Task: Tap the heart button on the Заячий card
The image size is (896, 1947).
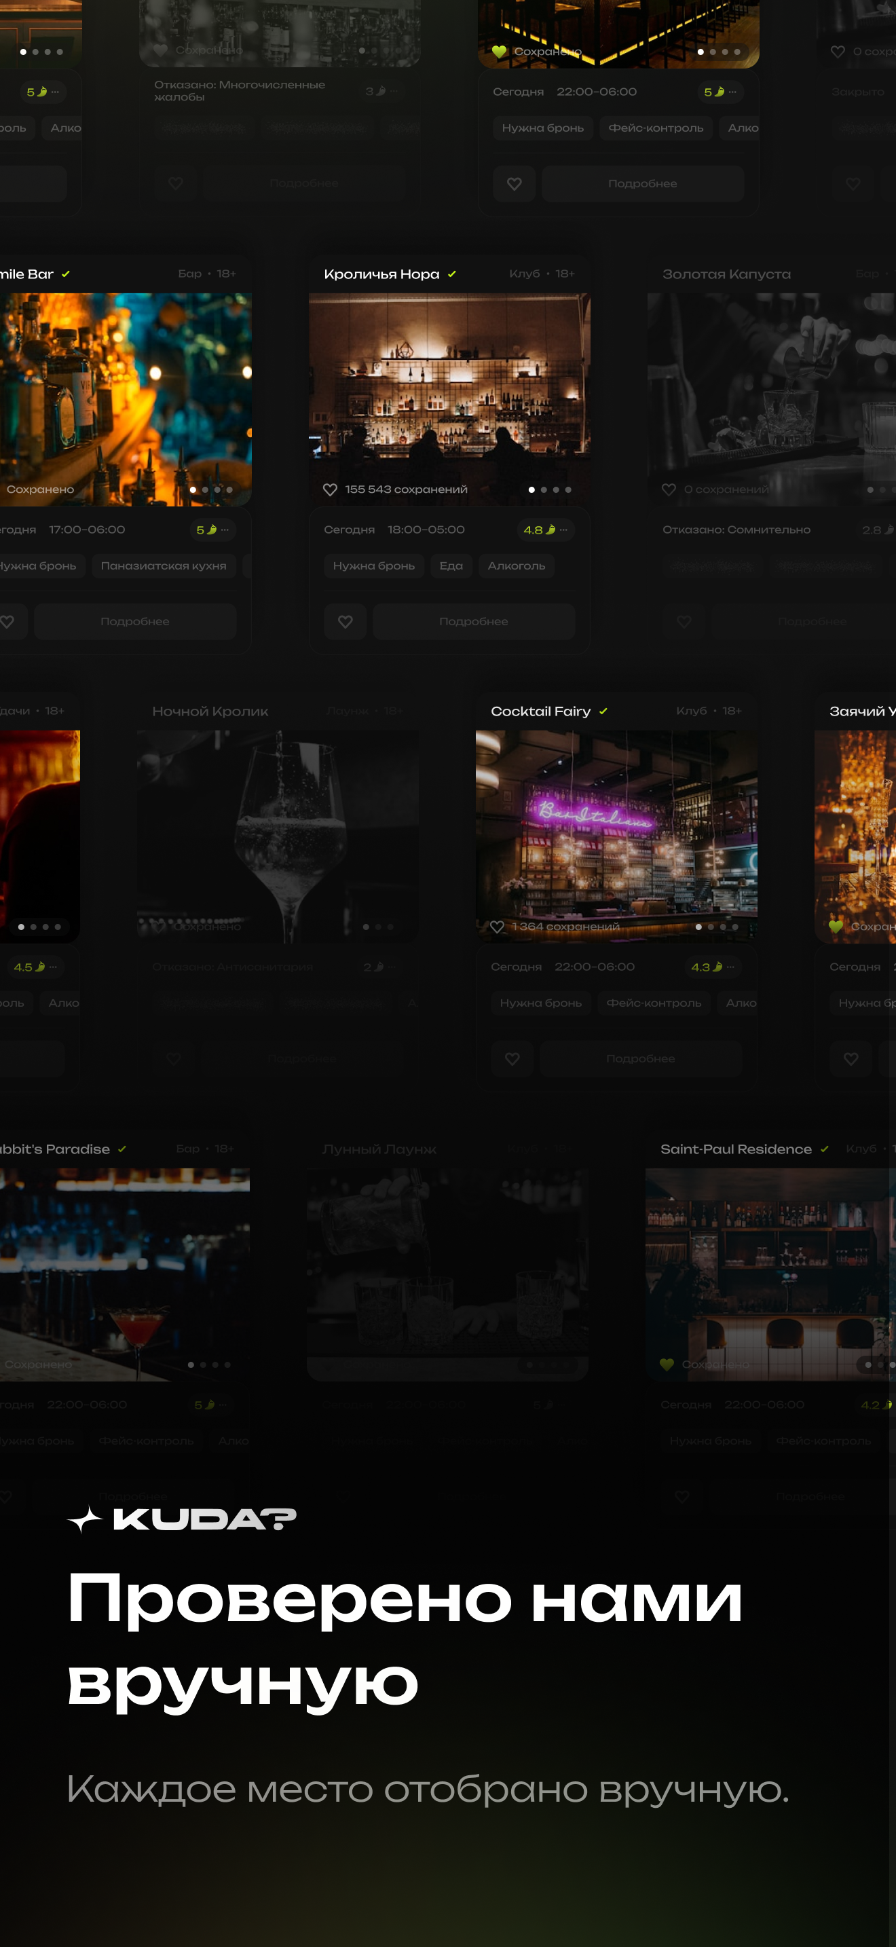Action: [851, 1059]
